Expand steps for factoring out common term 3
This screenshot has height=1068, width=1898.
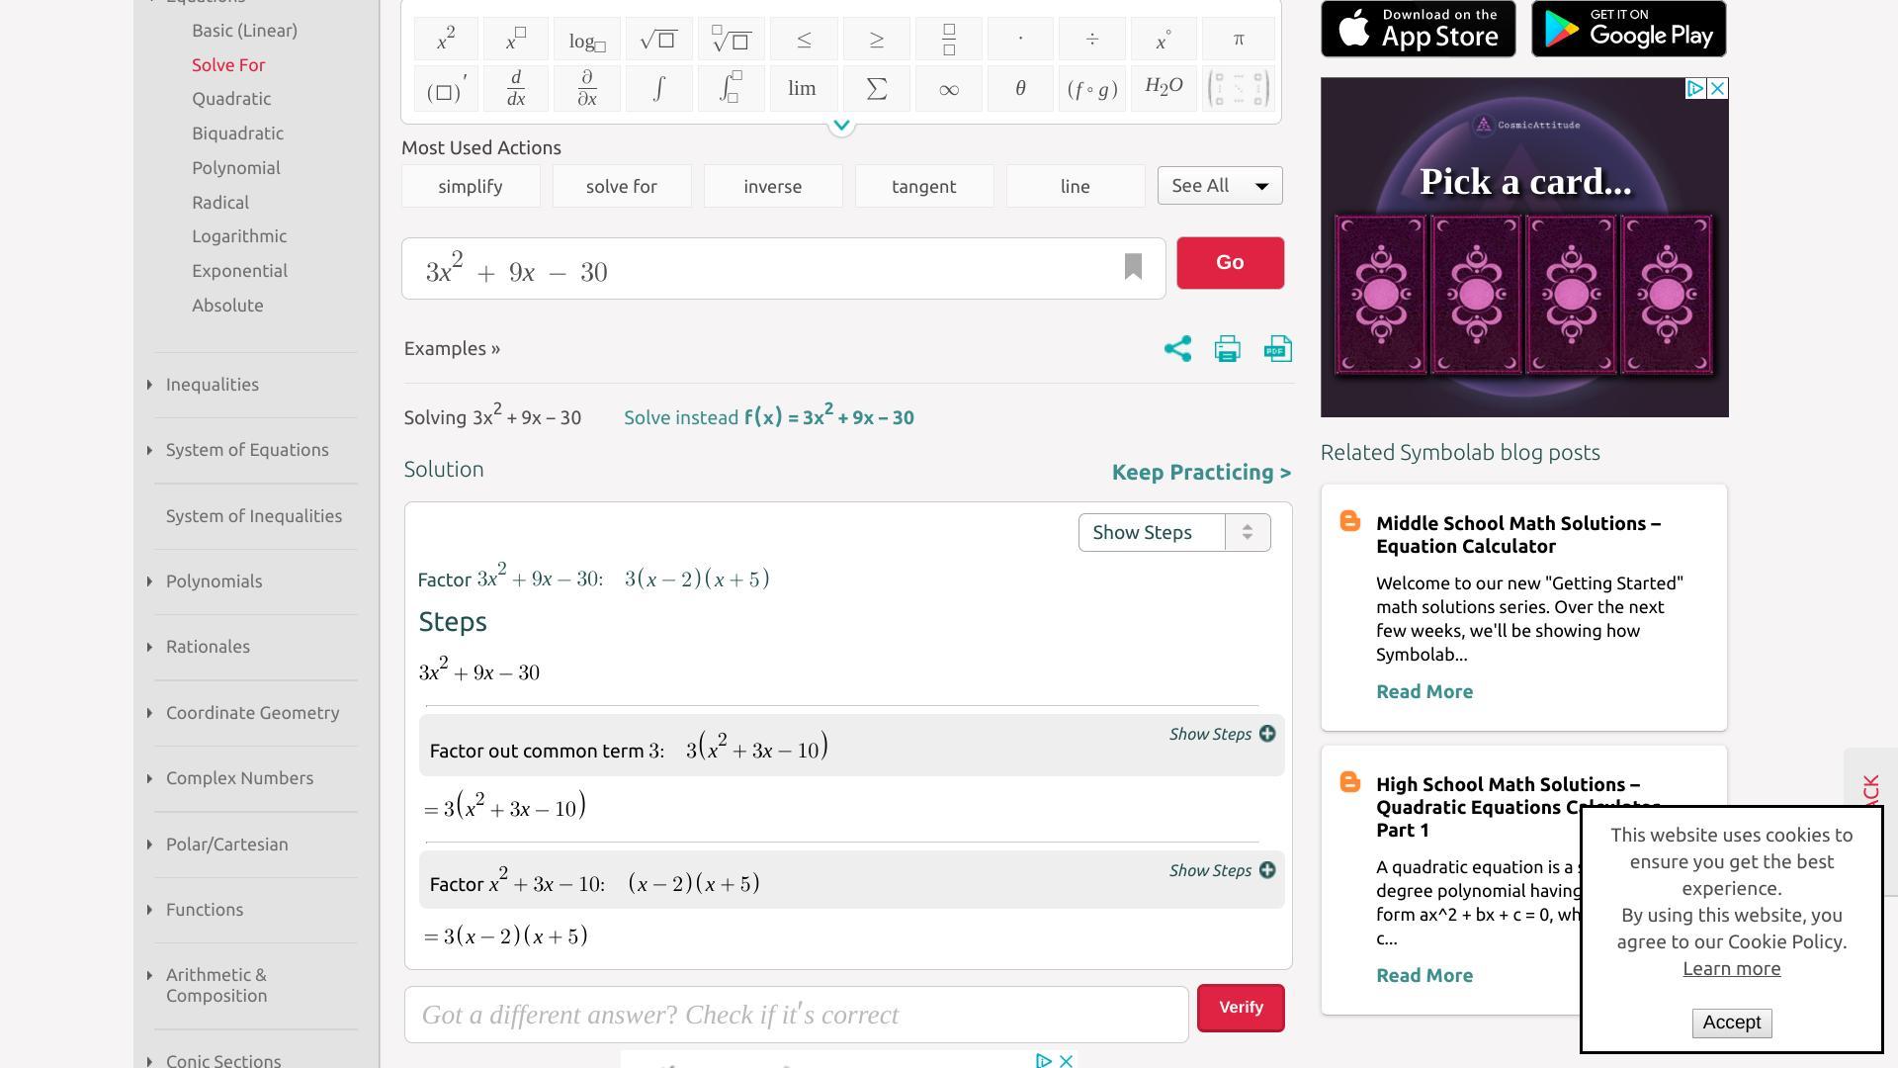point(1222,734)
